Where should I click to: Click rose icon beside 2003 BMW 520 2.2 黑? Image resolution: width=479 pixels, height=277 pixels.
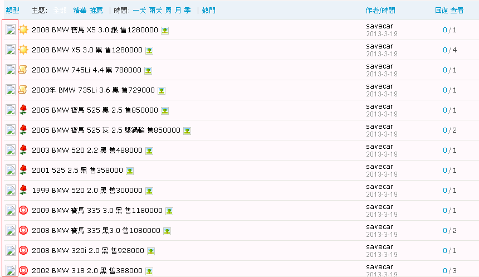[23, 150]
